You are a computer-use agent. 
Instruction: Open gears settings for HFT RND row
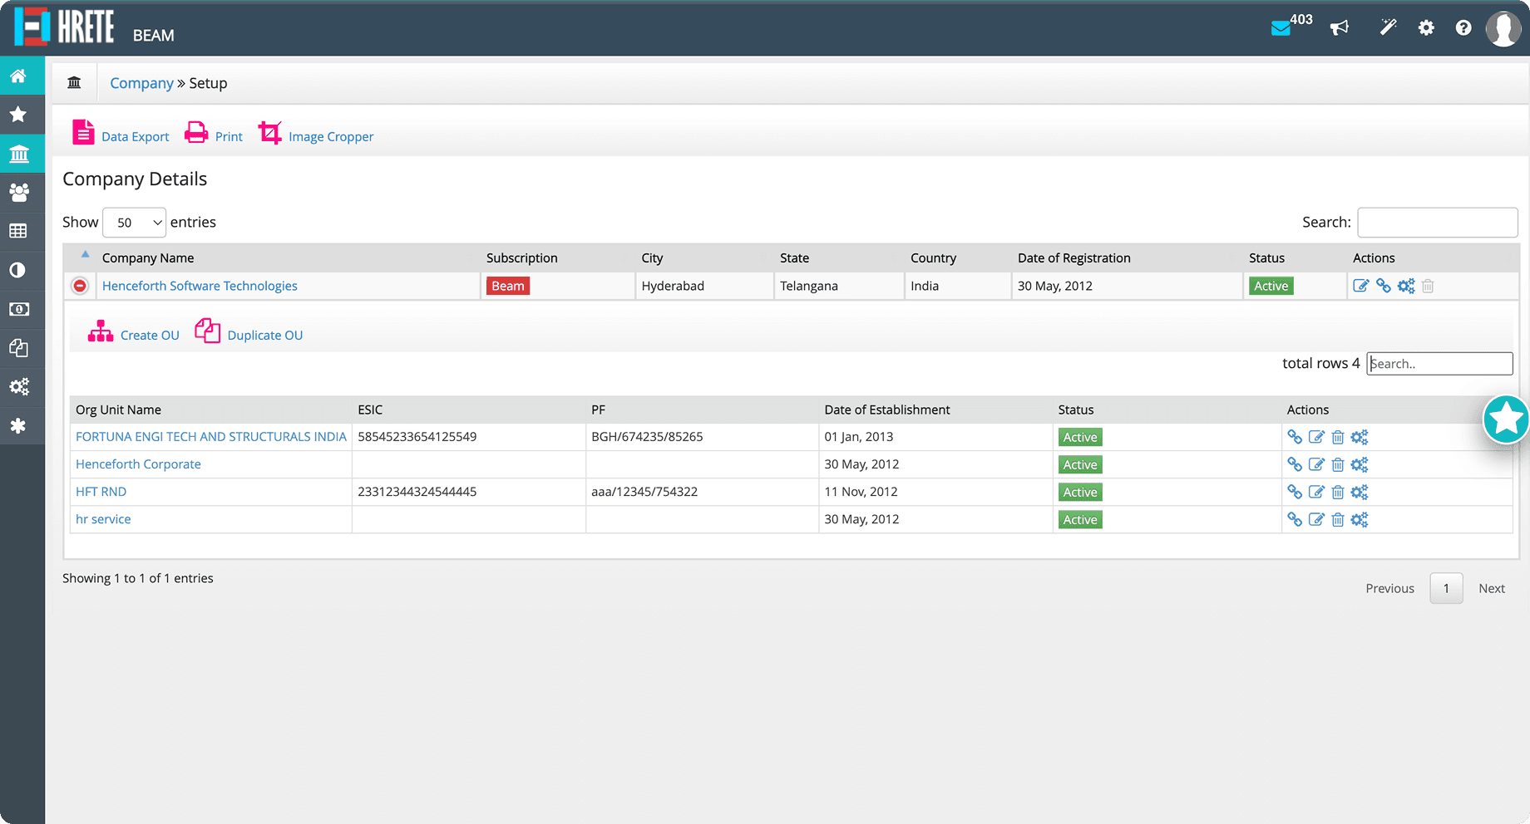[1360, 492]
